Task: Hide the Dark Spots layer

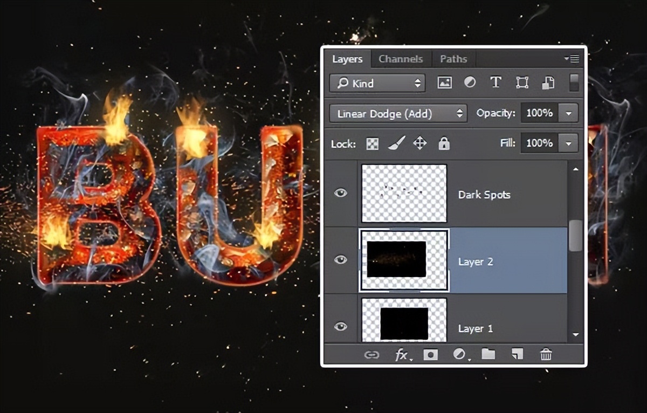Action: coord(340,193)
